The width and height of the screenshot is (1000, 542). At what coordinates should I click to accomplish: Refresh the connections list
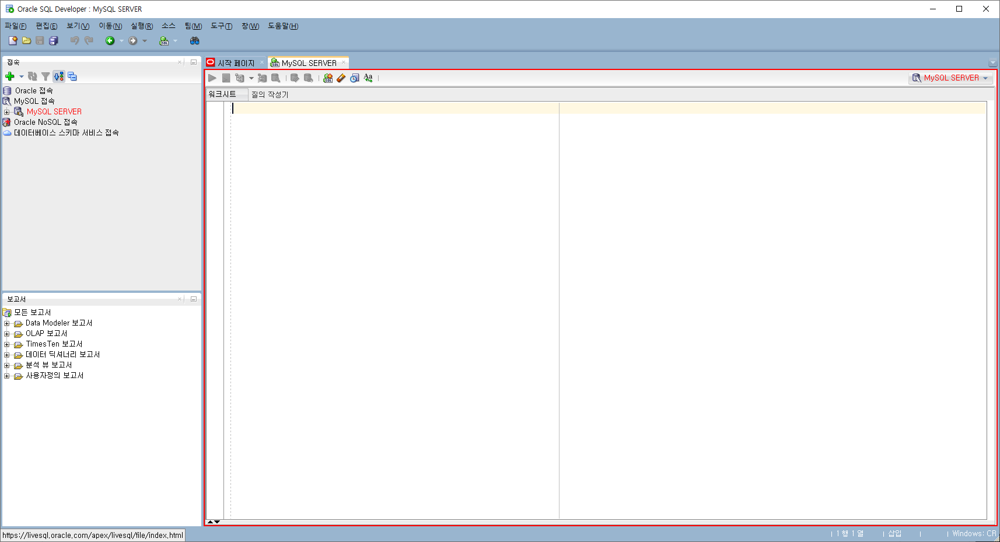(33, 76)
